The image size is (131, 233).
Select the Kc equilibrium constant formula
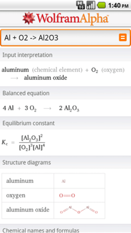[x=23, y=142]
